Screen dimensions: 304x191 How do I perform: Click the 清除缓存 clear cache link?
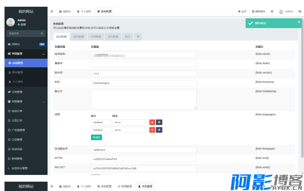(259, 12)
